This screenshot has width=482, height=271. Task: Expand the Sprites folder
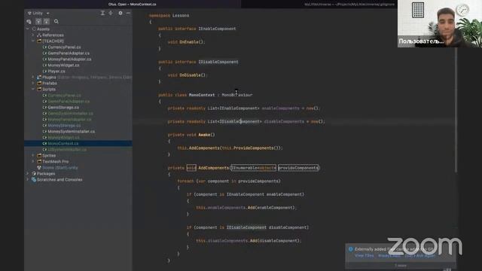coord(33,156)
